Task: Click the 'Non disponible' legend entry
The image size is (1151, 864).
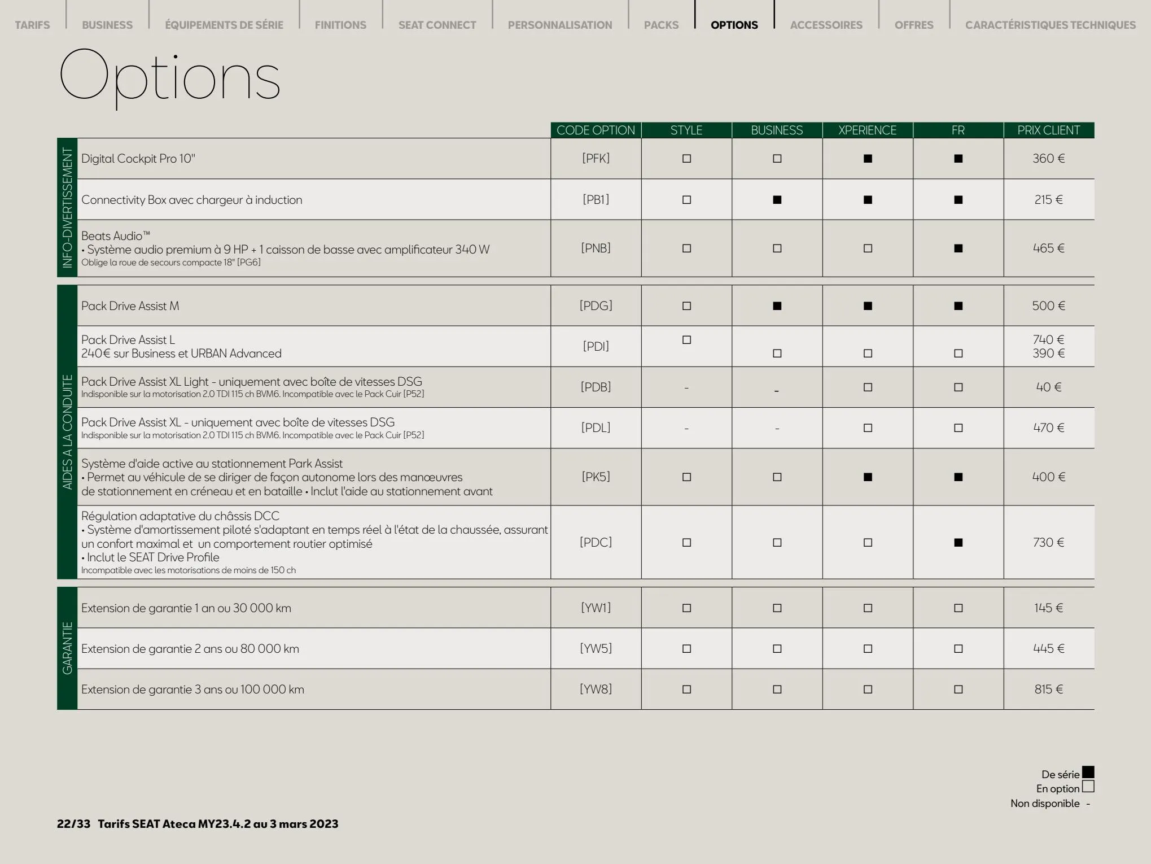Action: (1050, 804)
